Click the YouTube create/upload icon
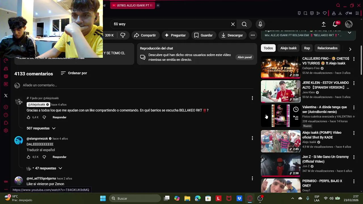 tap(324, 24)
